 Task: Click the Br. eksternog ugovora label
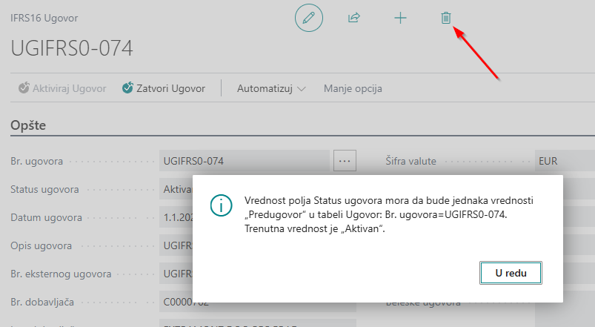tap(61, 274)
